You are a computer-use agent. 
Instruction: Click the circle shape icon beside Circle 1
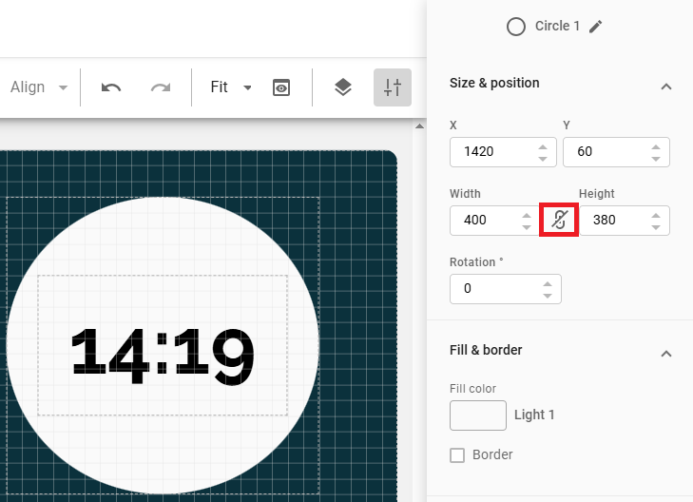tap(516, 27)
